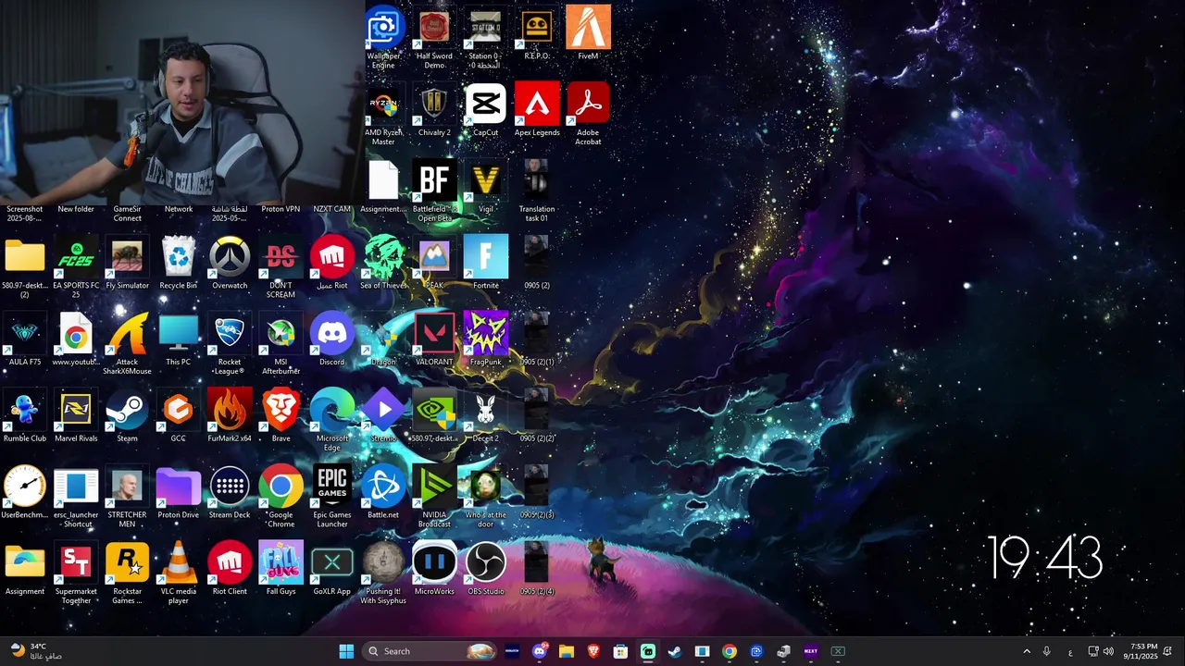The image size is (1185, 666).
Task: Open the Rocket League shortcut
Action: click(230, 335)
